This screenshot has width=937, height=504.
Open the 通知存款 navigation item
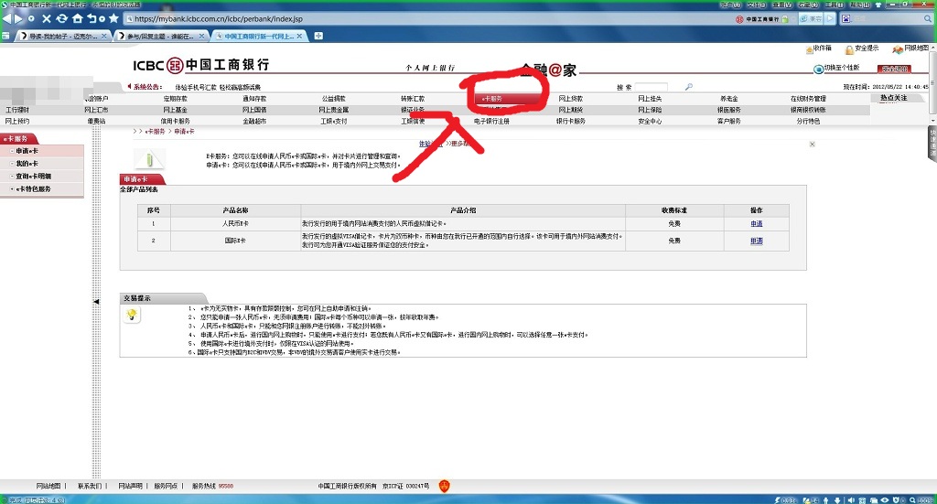[254, 99]
